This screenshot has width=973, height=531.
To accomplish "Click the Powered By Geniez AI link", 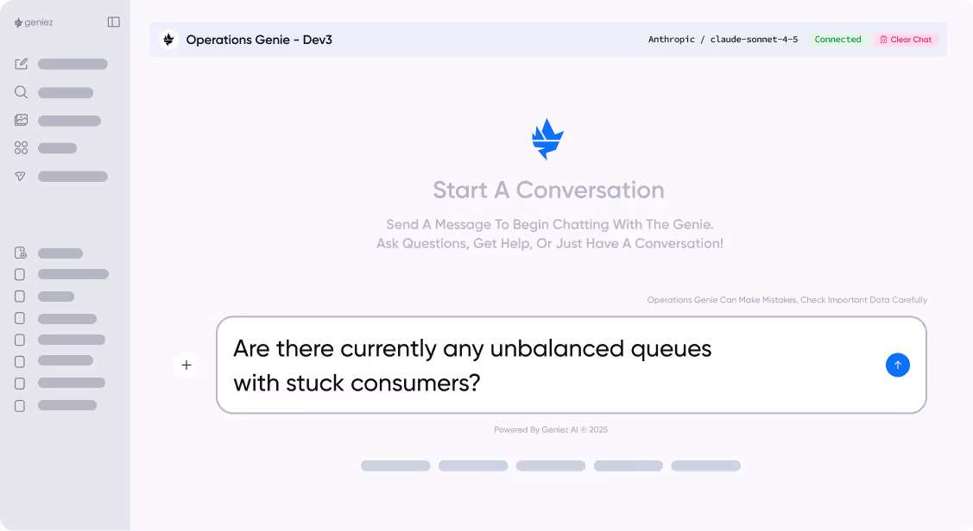I will (550, 429).
